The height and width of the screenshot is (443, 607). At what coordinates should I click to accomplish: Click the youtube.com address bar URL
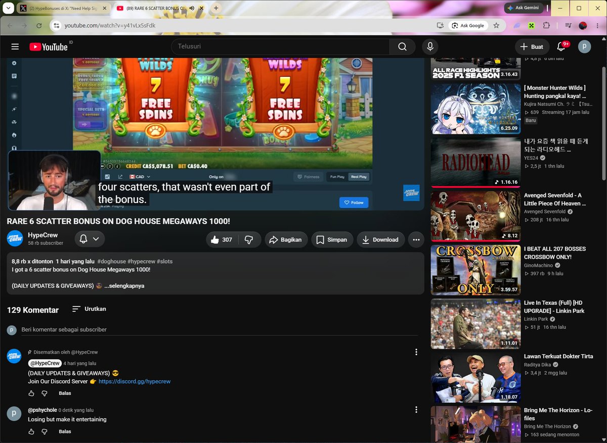110,25
